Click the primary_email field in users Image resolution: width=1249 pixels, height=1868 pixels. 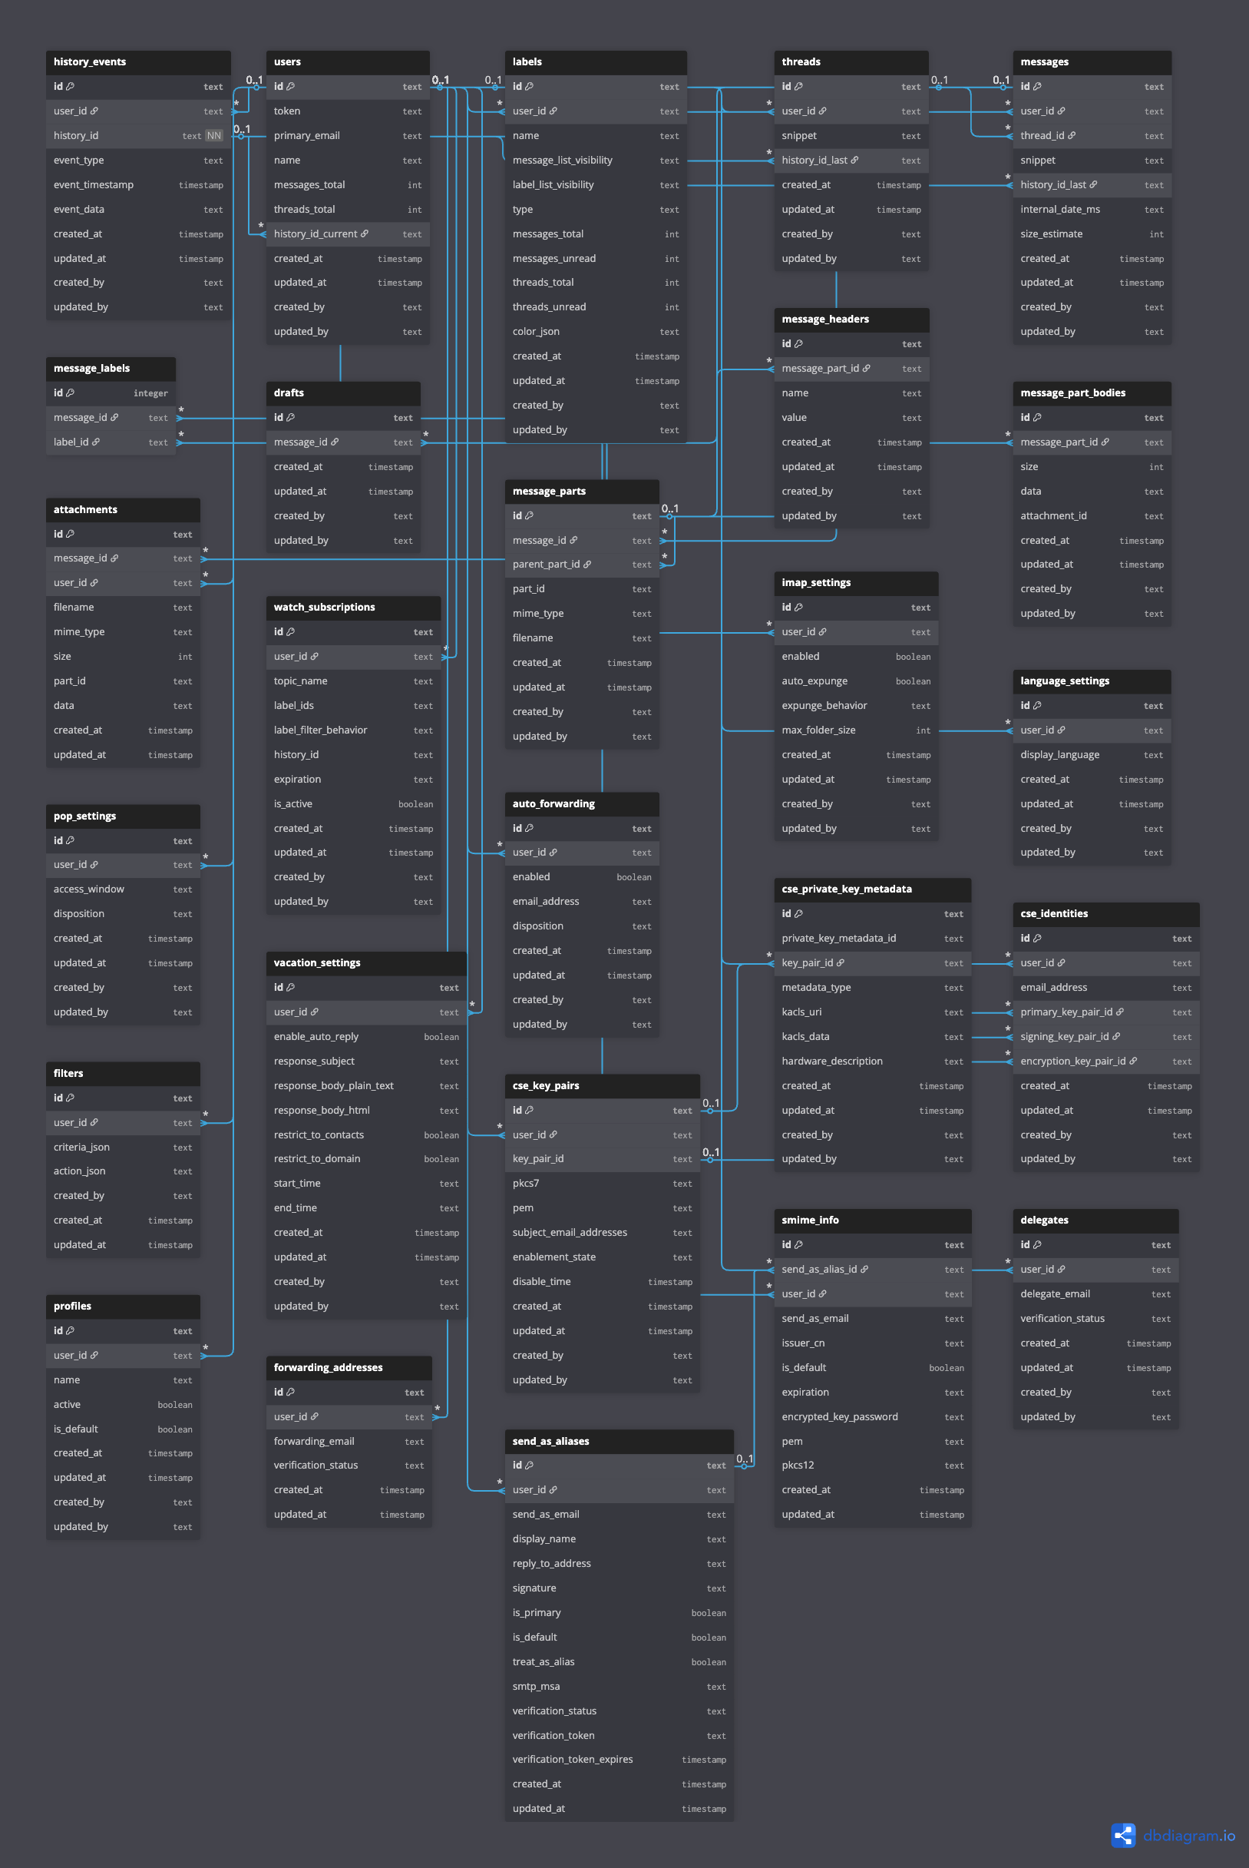[348, 135]
